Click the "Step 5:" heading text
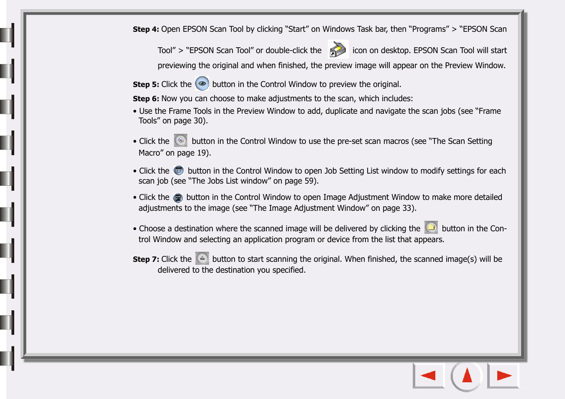This screenshot has height=399, width=565. [x=146, y=84]
